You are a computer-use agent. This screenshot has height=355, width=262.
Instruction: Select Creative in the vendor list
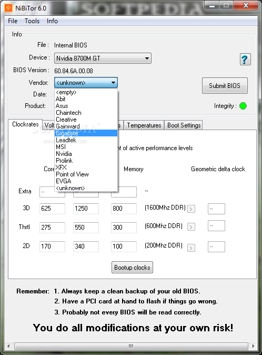86,120
